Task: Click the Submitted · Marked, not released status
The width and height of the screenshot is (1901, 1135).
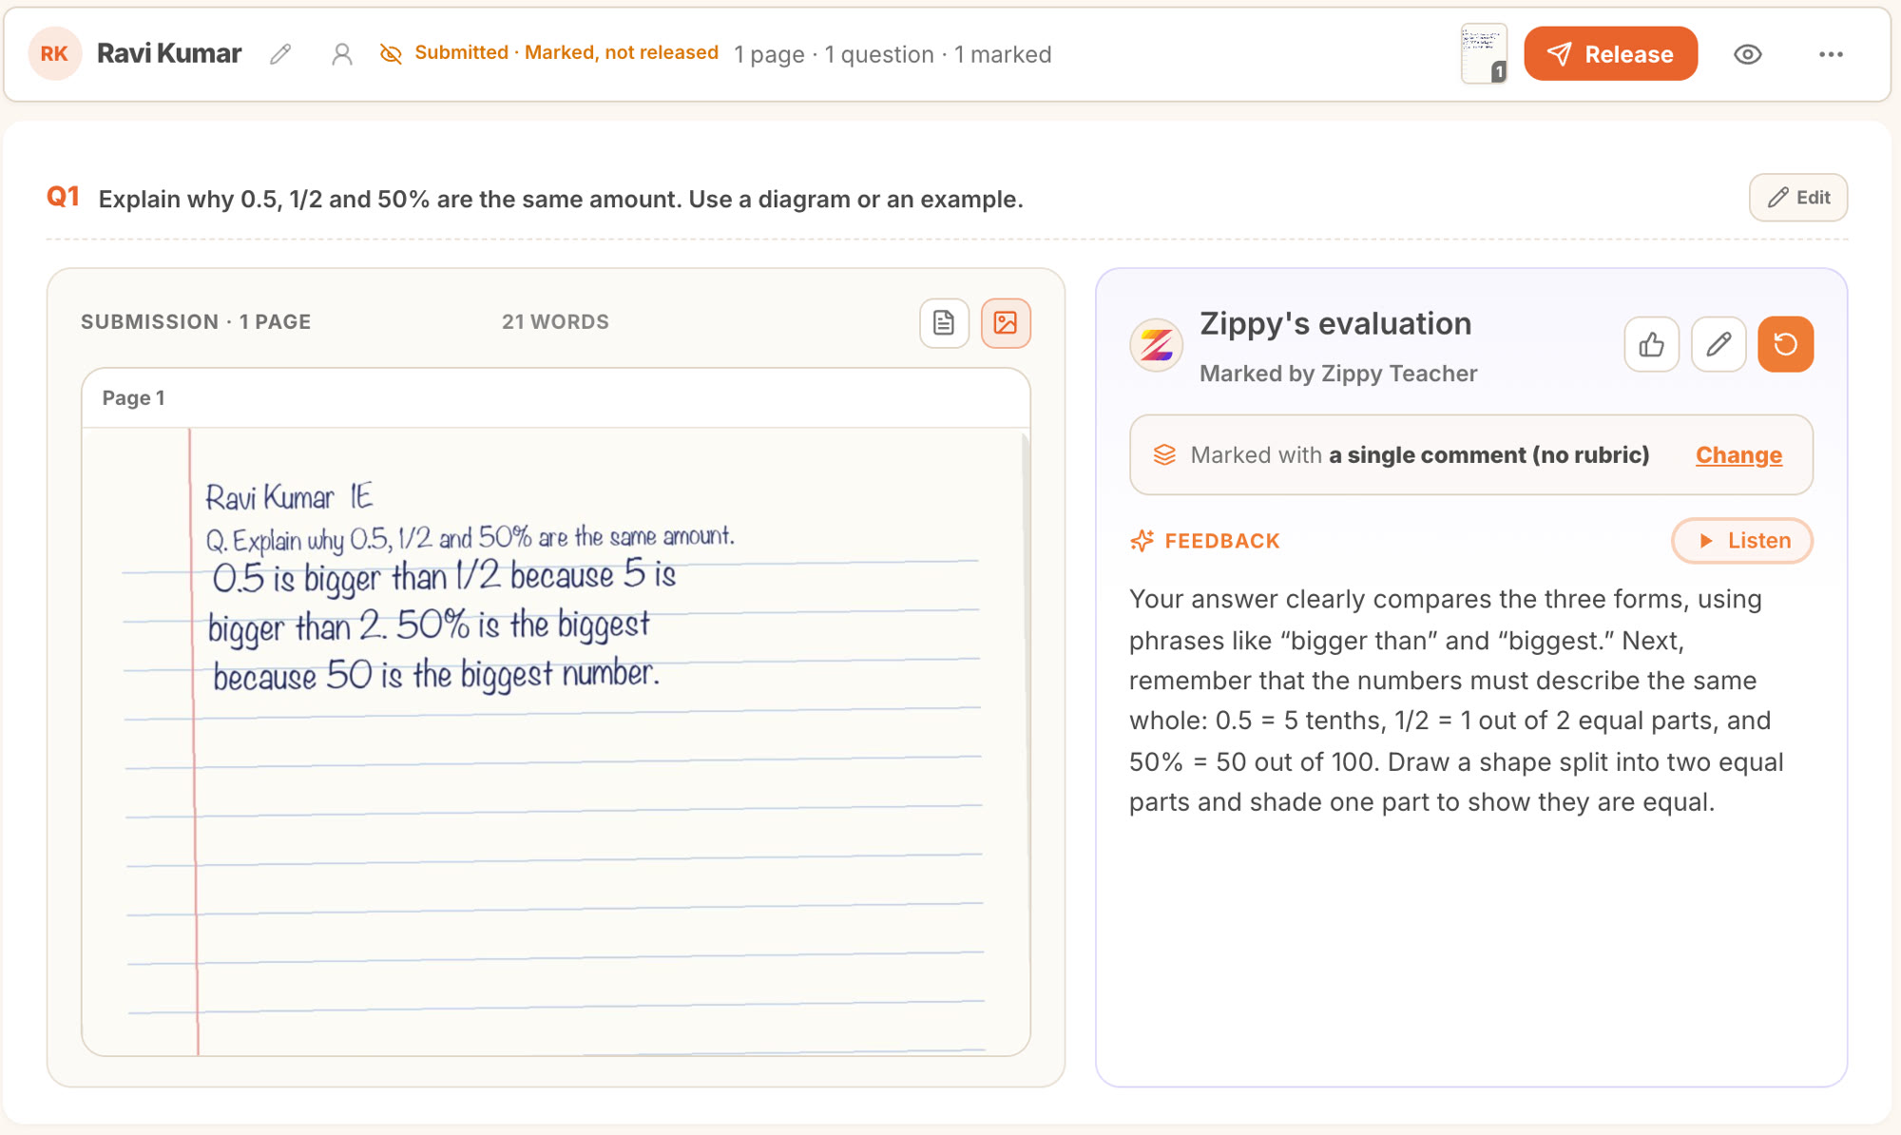Action: tap(566, 53)
